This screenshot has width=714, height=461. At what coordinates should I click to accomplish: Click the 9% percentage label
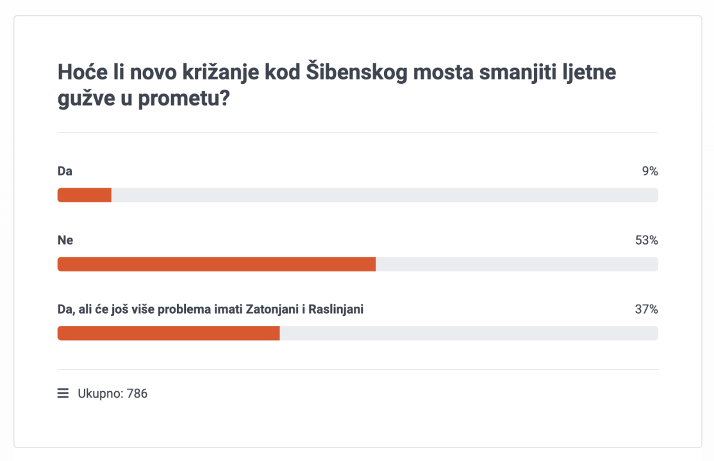tap(650, 171)
